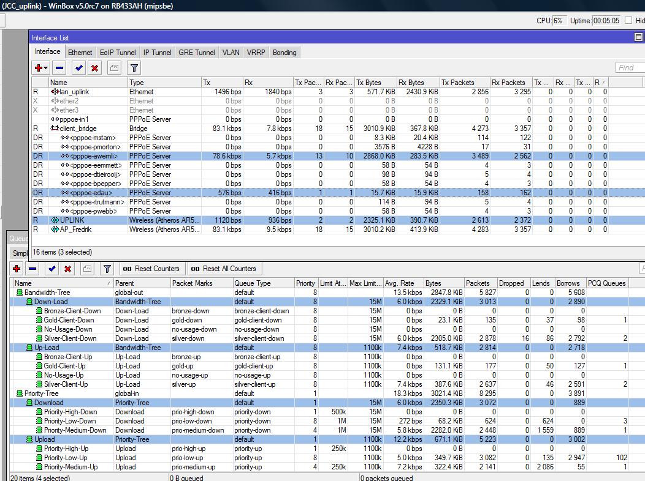
Task: Click the Filter funnel in Queue toolbar
Action: [x=107, y=269]
